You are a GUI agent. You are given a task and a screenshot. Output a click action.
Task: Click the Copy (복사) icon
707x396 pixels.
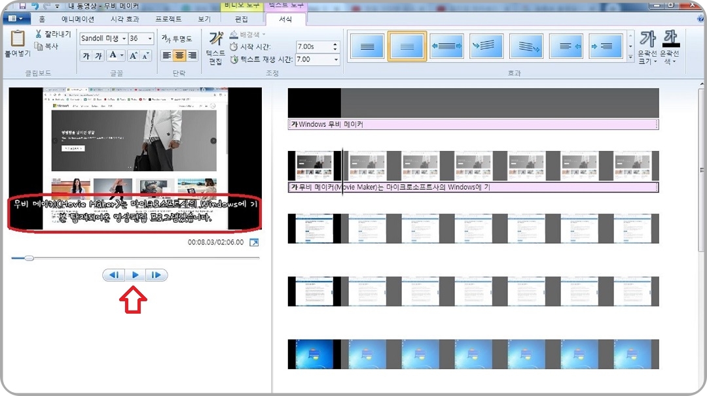pos(39,46)
